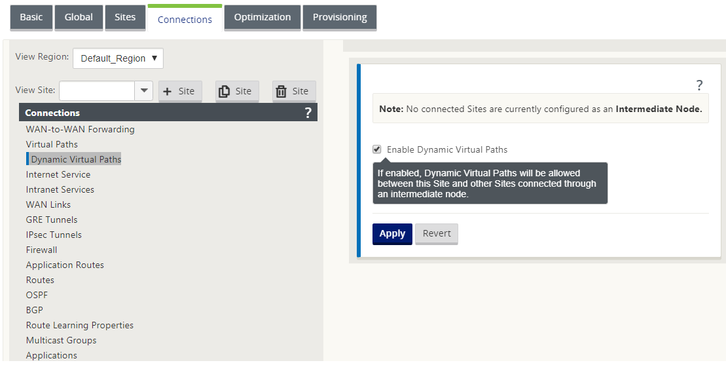Image resolution: width=726 pixels, height=365 pixels.
Task: Open the IPsec Tunnels section
Action: pyautogui.click(x=54, y=235)
